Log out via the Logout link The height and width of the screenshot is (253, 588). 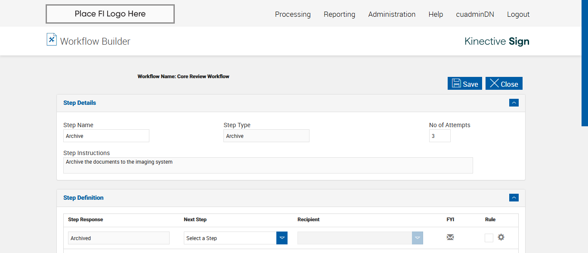(518, 14)
